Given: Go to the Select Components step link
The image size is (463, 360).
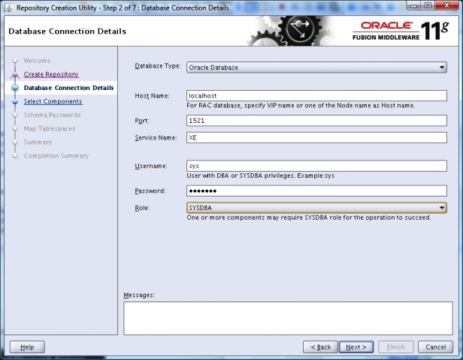Looking at the screenshot, I should [x=53, y=101].
